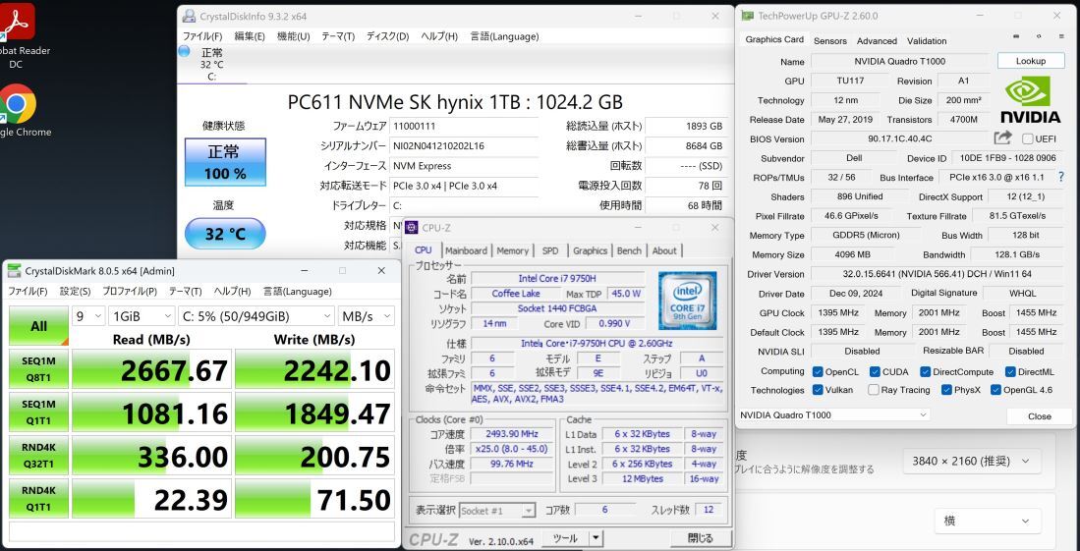Open the GPU-Z hamburger menu icon
1080x551 pixels.
click(1060, 36)
